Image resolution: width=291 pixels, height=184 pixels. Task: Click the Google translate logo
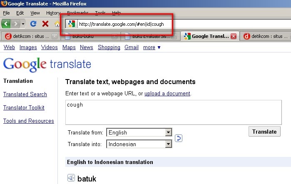(x=47, y=65)
